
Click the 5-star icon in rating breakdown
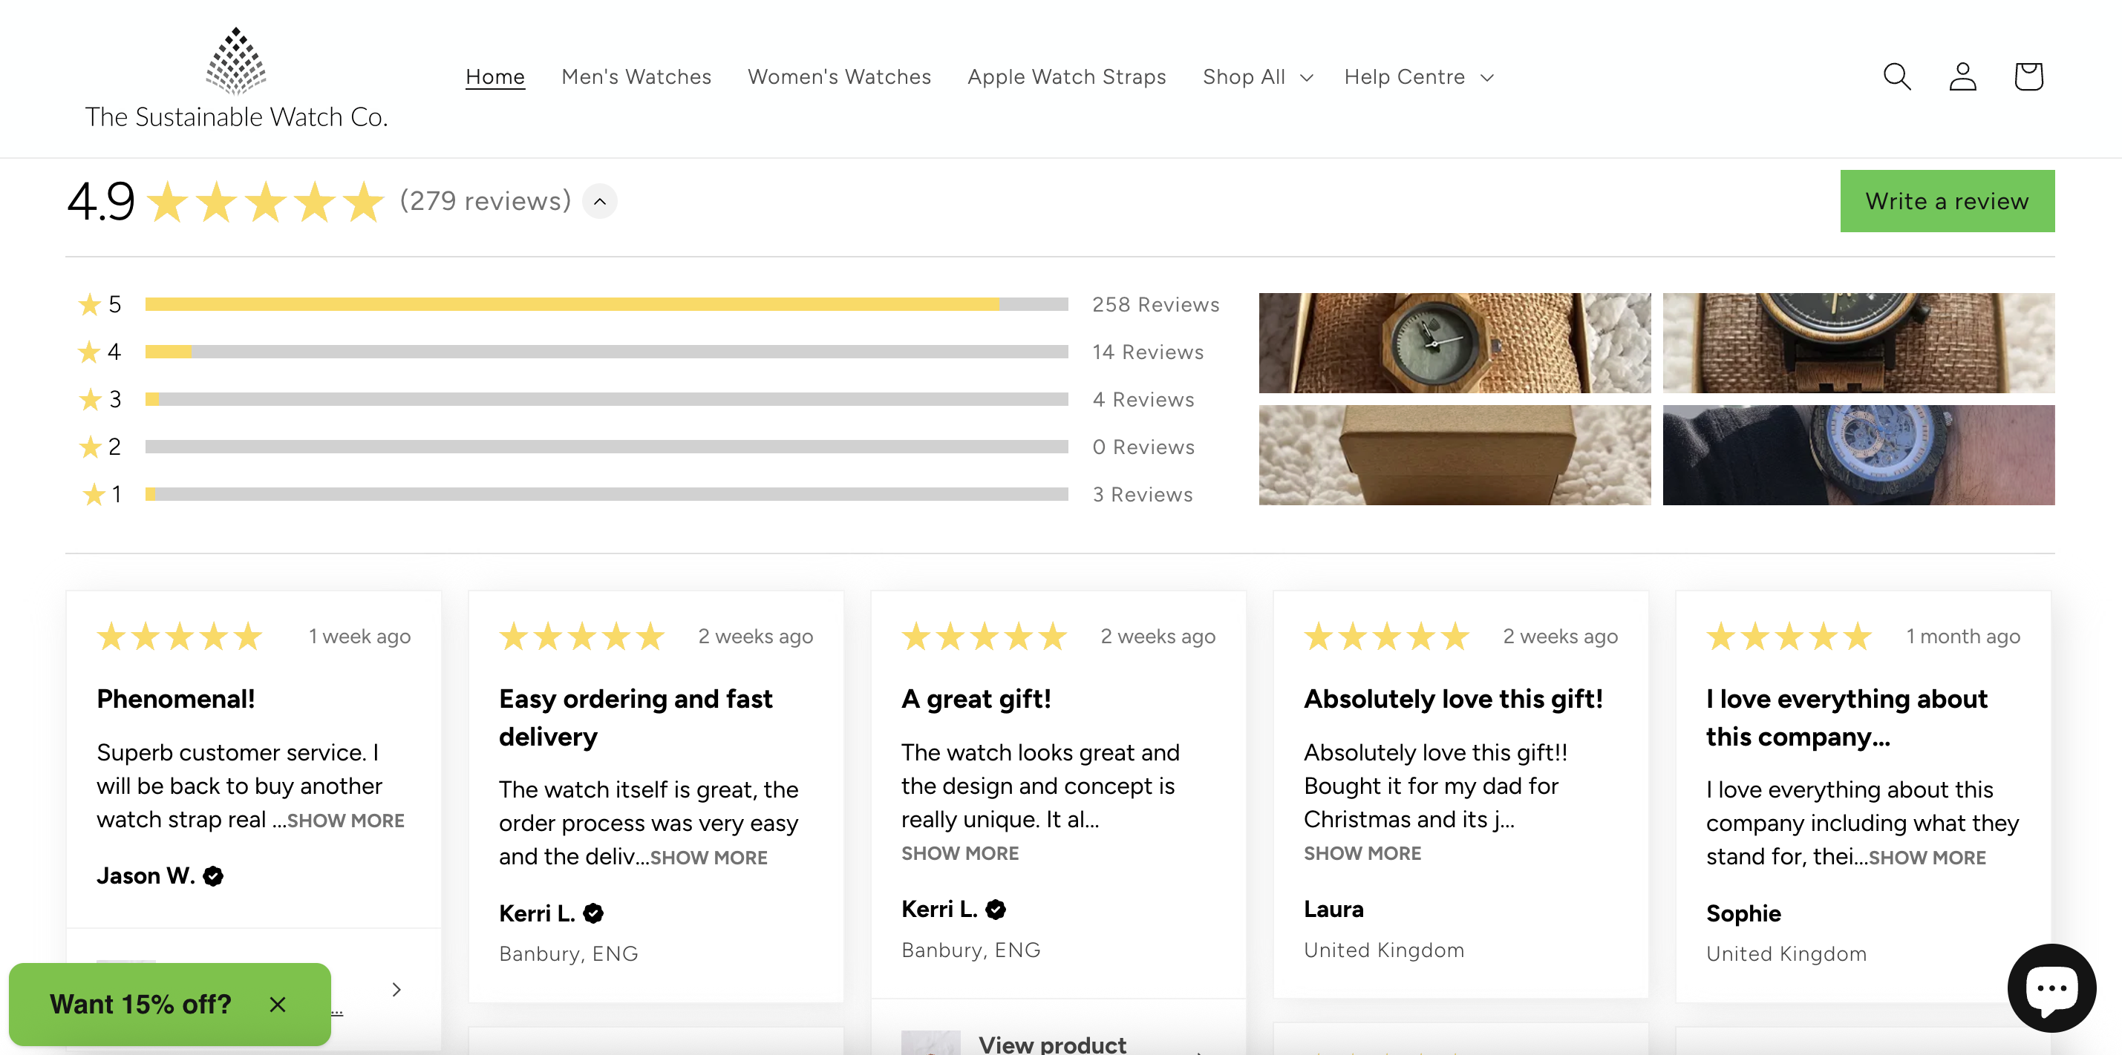click(91, 303)
